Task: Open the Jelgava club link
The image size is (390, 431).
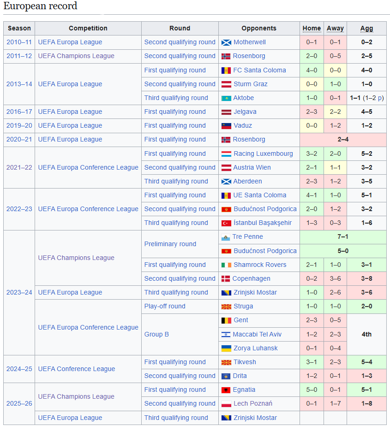Action: [x=245, y=112]
